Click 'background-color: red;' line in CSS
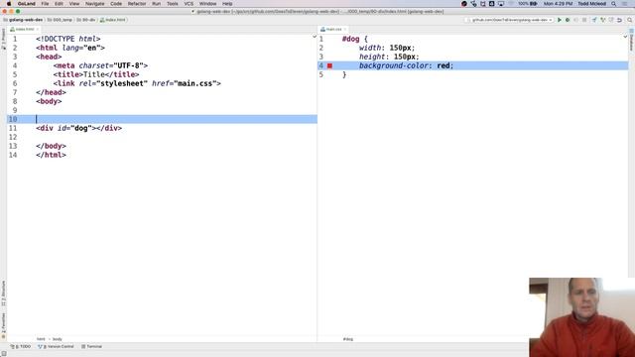The height and width of the screenshot is (357, 635). point(406,65)
